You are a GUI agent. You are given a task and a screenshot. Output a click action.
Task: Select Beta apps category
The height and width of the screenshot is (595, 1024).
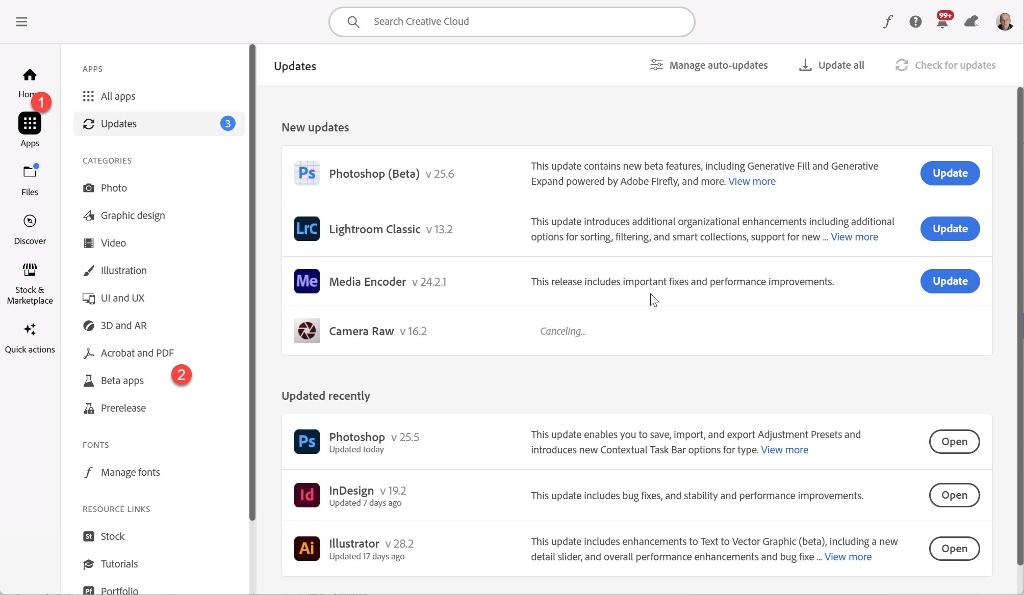[x=122, y=381]
